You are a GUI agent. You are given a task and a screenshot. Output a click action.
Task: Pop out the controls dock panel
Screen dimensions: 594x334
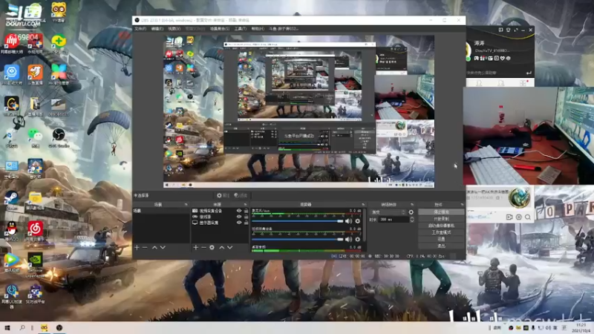point(462,205)
